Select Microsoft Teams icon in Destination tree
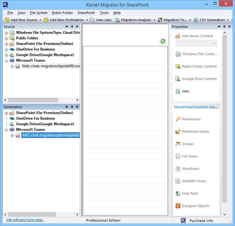The image size is (235, 226). coord(12,130)
